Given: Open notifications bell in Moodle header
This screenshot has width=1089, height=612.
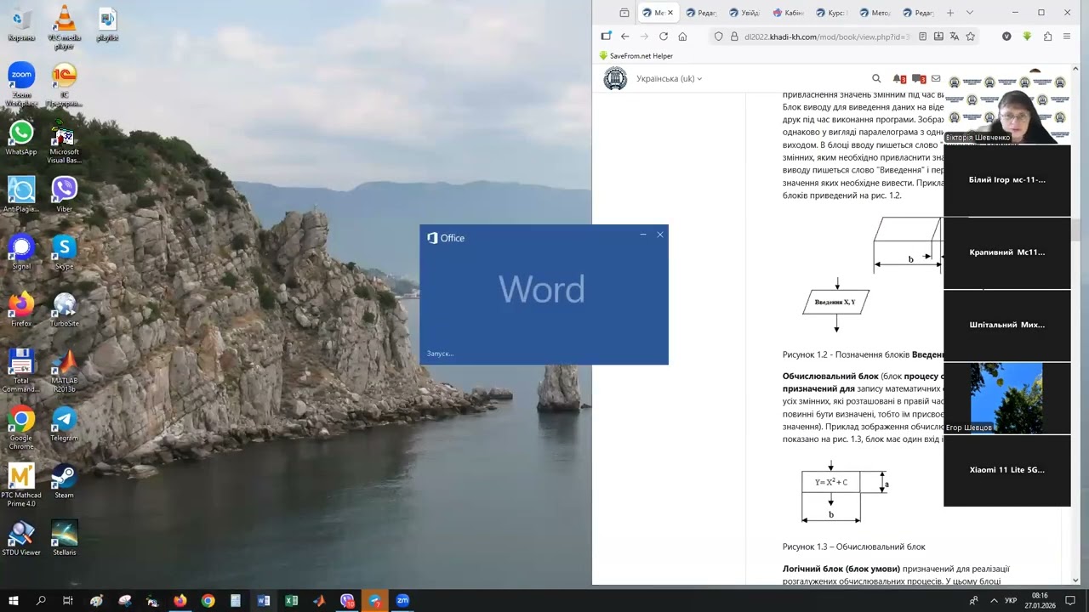Looking at the screenshot, I should coord(898,79).
